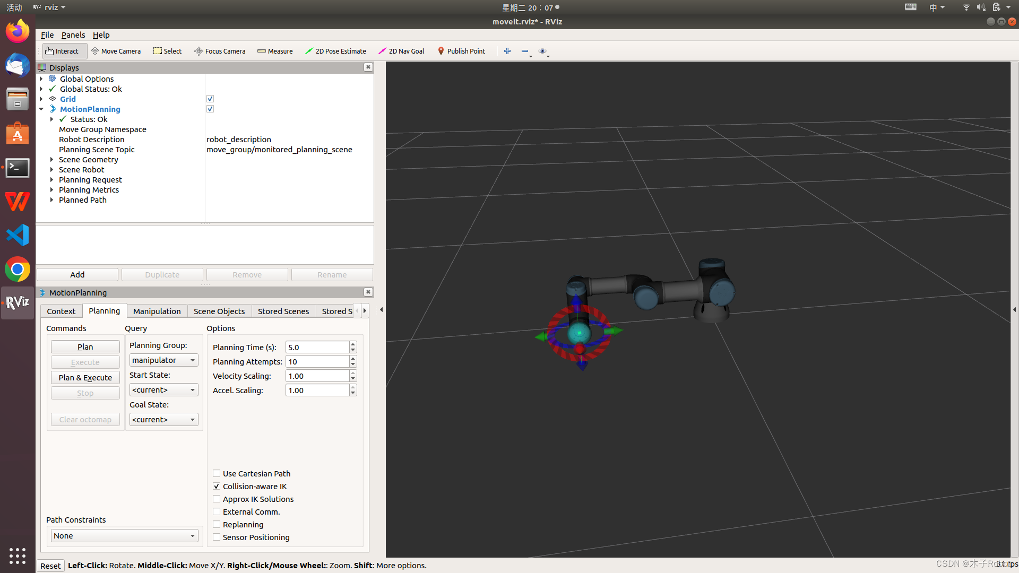
Task: Select the 2D Nav Goal tool
Action: (401, 51)
